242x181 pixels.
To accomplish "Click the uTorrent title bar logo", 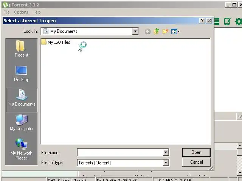I will coord(6,5).
